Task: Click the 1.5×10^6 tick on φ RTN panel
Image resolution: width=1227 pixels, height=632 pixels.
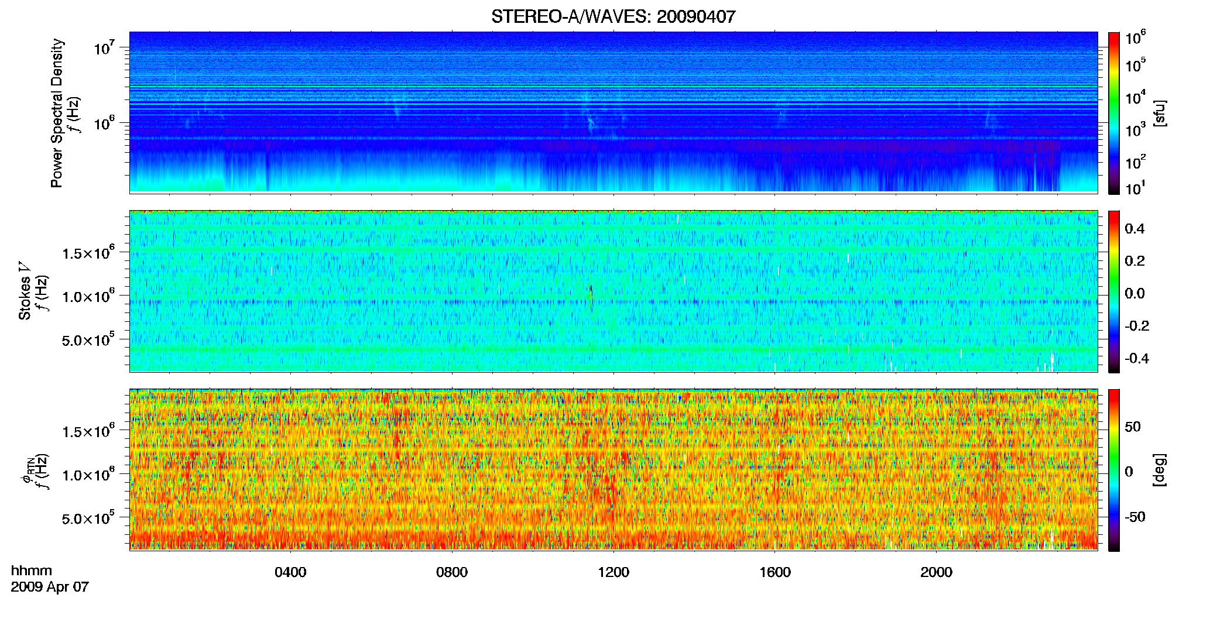Action: (x=88, y=431)
